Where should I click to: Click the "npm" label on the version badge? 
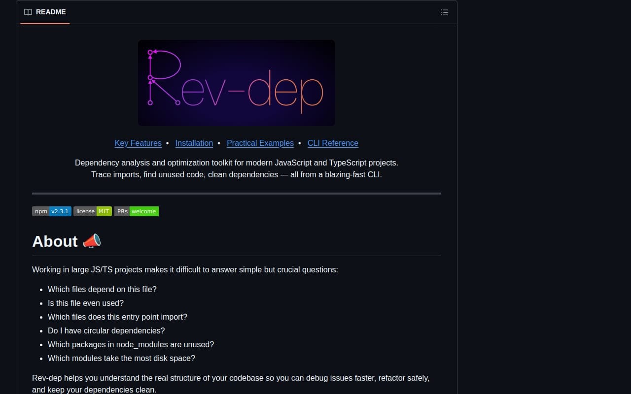click(40, 211)
